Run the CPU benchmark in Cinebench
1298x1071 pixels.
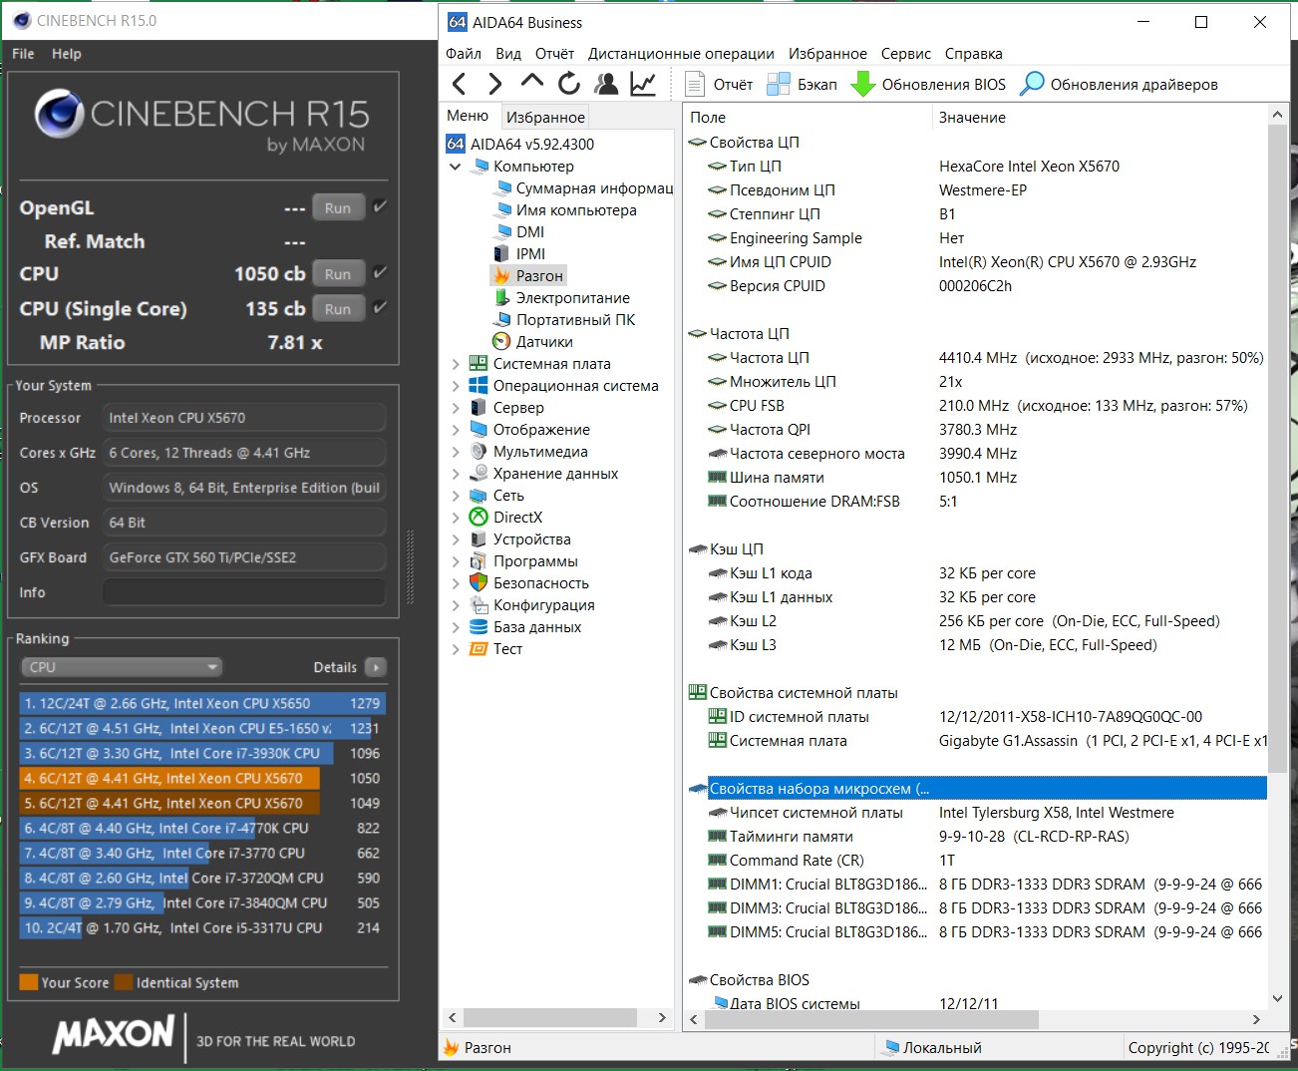click(338, 274)
